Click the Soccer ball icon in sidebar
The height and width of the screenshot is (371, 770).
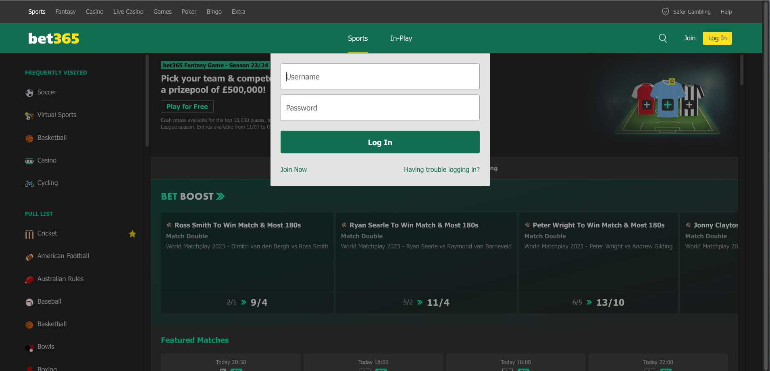[x=29, y=93]
